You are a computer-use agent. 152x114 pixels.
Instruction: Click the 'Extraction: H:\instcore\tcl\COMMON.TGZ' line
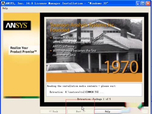[x=76, y=92]
